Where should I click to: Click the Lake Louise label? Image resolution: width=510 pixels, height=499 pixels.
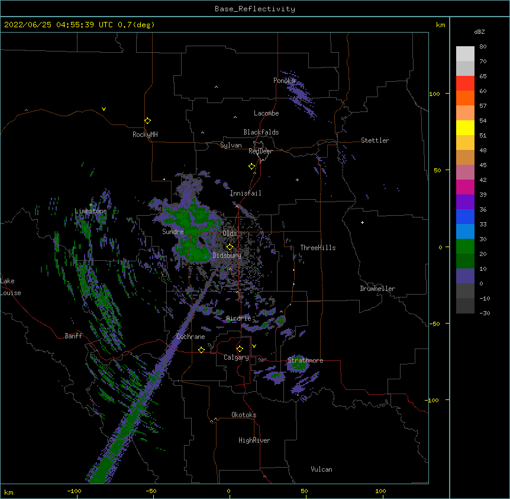point(11,287)
